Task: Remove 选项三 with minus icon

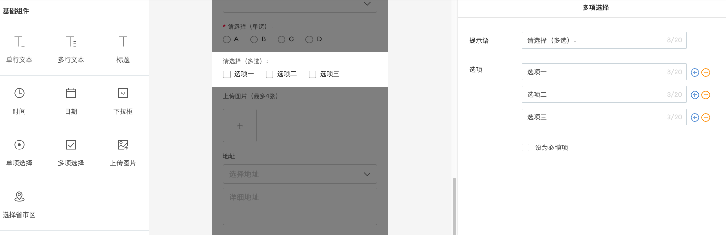Action: click(706, 117)
